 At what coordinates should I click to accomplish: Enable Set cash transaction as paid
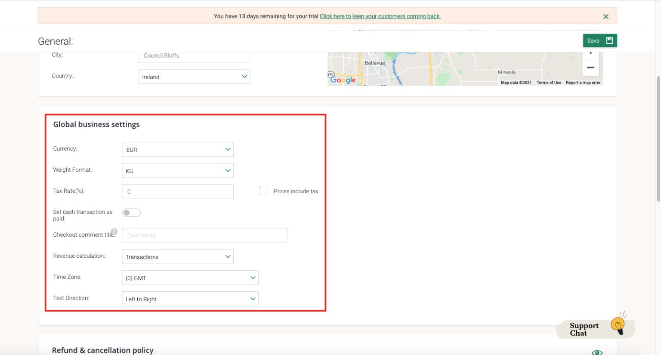131,212
